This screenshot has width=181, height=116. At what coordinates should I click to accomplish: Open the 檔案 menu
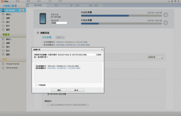(18, 1)
